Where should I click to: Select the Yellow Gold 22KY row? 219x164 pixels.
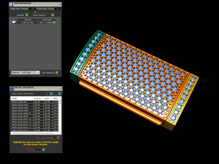pyautogui.click(x=35, y=116)
